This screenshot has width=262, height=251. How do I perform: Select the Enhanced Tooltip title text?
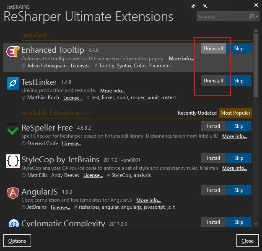click(x=53, y=50)
